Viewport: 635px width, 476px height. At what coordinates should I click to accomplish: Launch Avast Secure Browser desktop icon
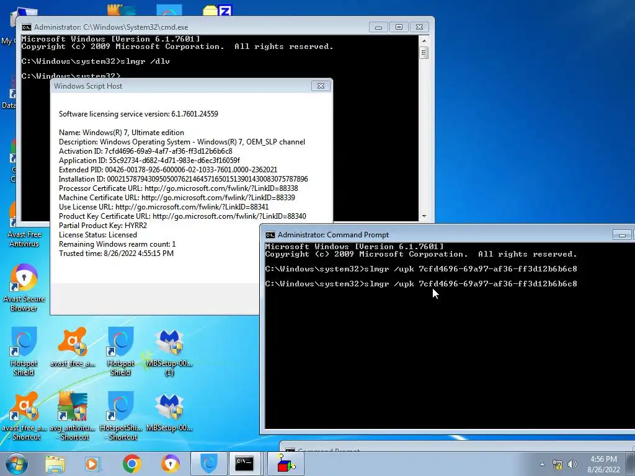point(24,288)
